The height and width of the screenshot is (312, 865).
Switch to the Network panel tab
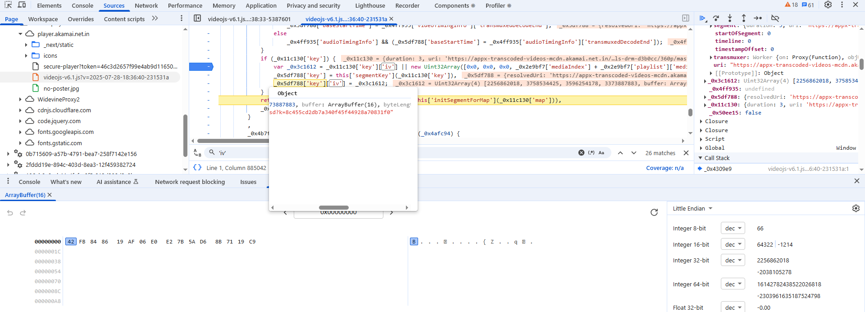[x=146, y=5]
